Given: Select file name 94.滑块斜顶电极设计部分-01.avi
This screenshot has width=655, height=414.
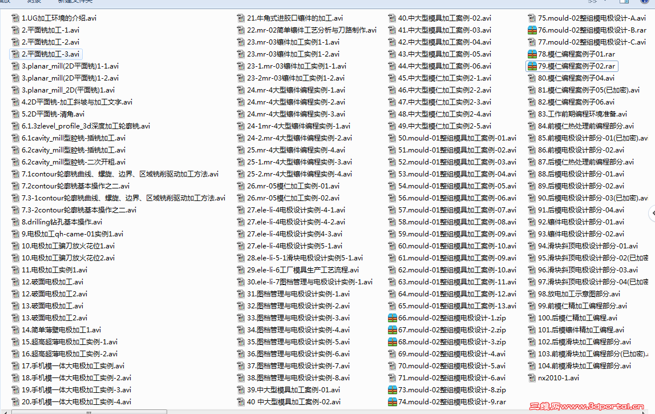Looking at the screenshot, I should tap(588, 246).
